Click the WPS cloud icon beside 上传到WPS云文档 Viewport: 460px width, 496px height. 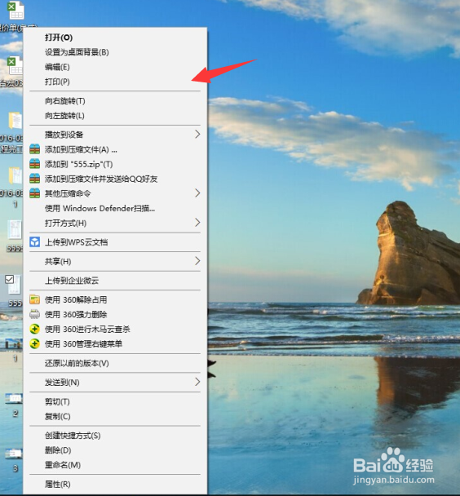click(x=35, y=242)
